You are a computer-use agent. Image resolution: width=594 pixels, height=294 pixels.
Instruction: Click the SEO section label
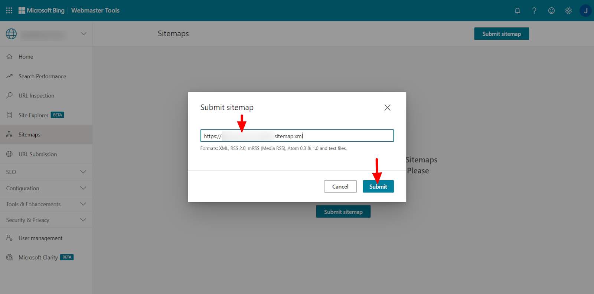click(x=11, y=172)
